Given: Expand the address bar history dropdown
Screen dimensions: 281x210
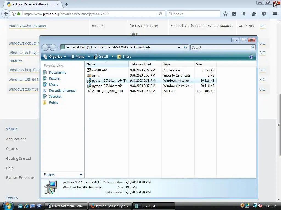Looking at the screenshot, I should [x=179, y=47].
